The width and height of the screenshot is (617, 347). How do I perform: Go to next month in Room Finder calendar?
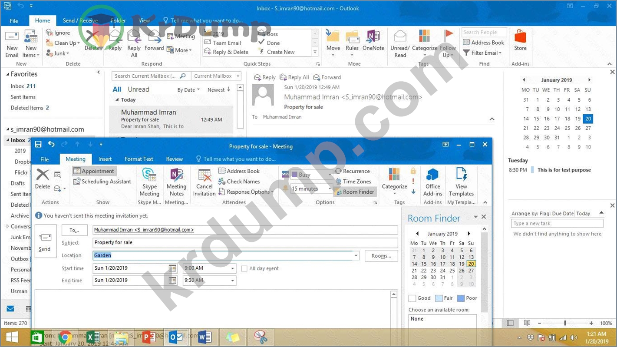[x=469, y=234]
